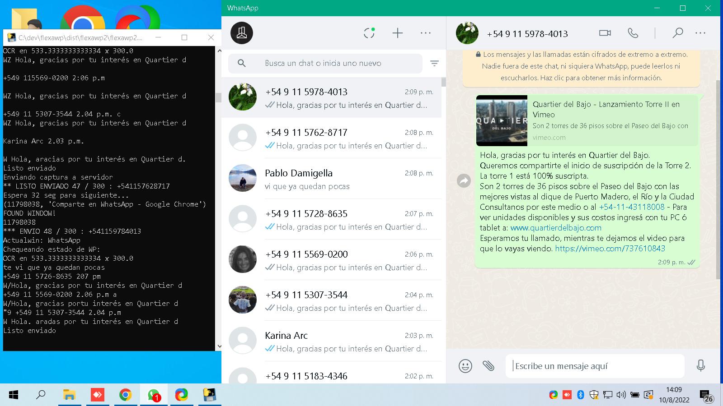Start a video call with this contact
The image size is (723, 406).
point(605,33)
